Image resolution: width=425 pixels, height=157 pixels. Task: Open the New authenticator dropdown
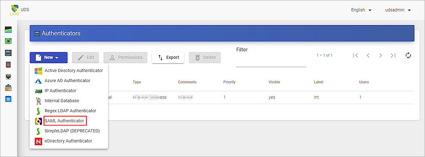(x=48, y=57)
